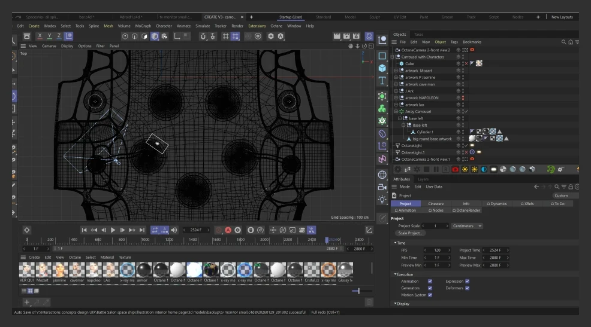This screenshot has width=591, height=327.
Task: Jump to the end of the animation
Action: 142,230
